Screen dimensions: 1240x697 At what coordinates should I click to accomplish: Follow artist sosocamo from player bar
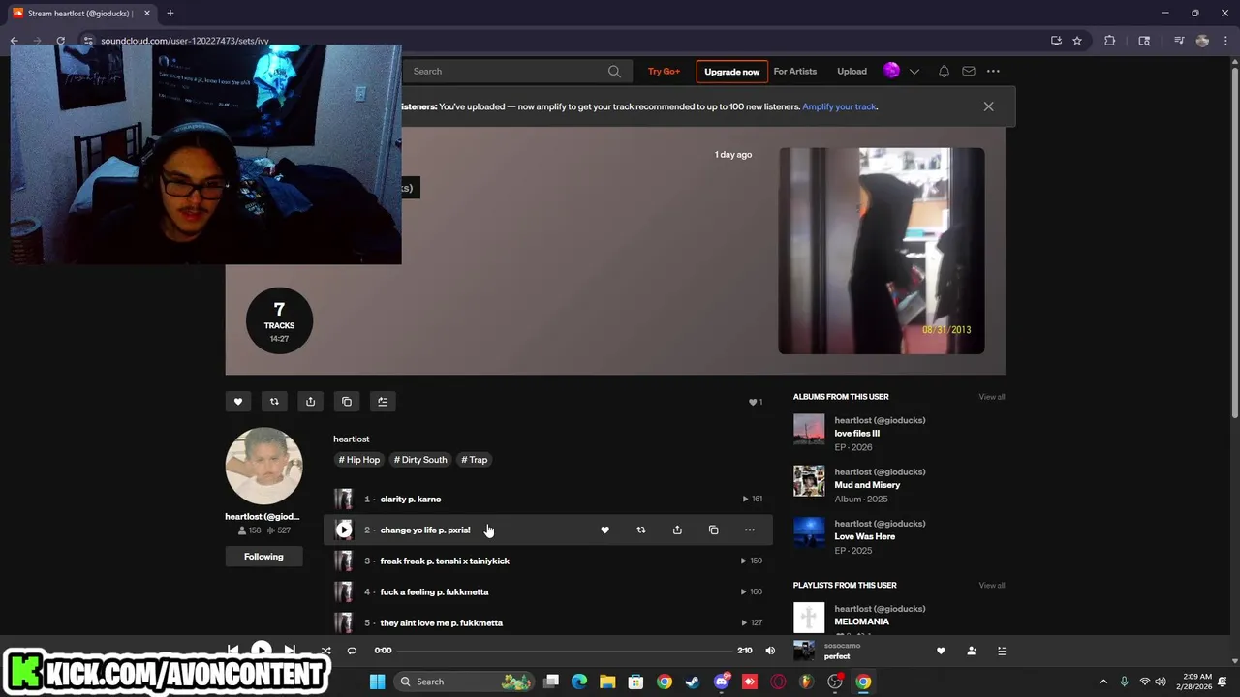(972, 651)
